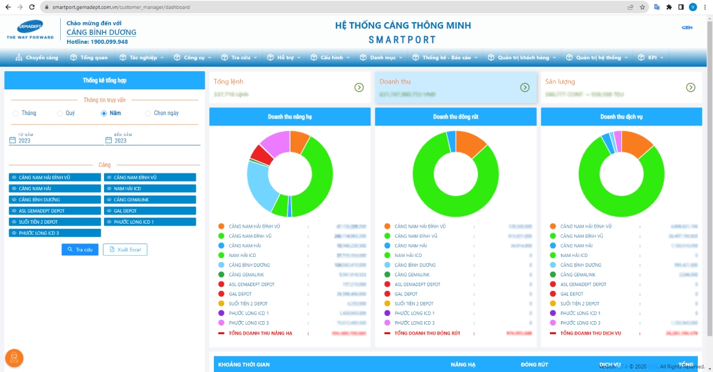Click the Gemadept logo

30,30
